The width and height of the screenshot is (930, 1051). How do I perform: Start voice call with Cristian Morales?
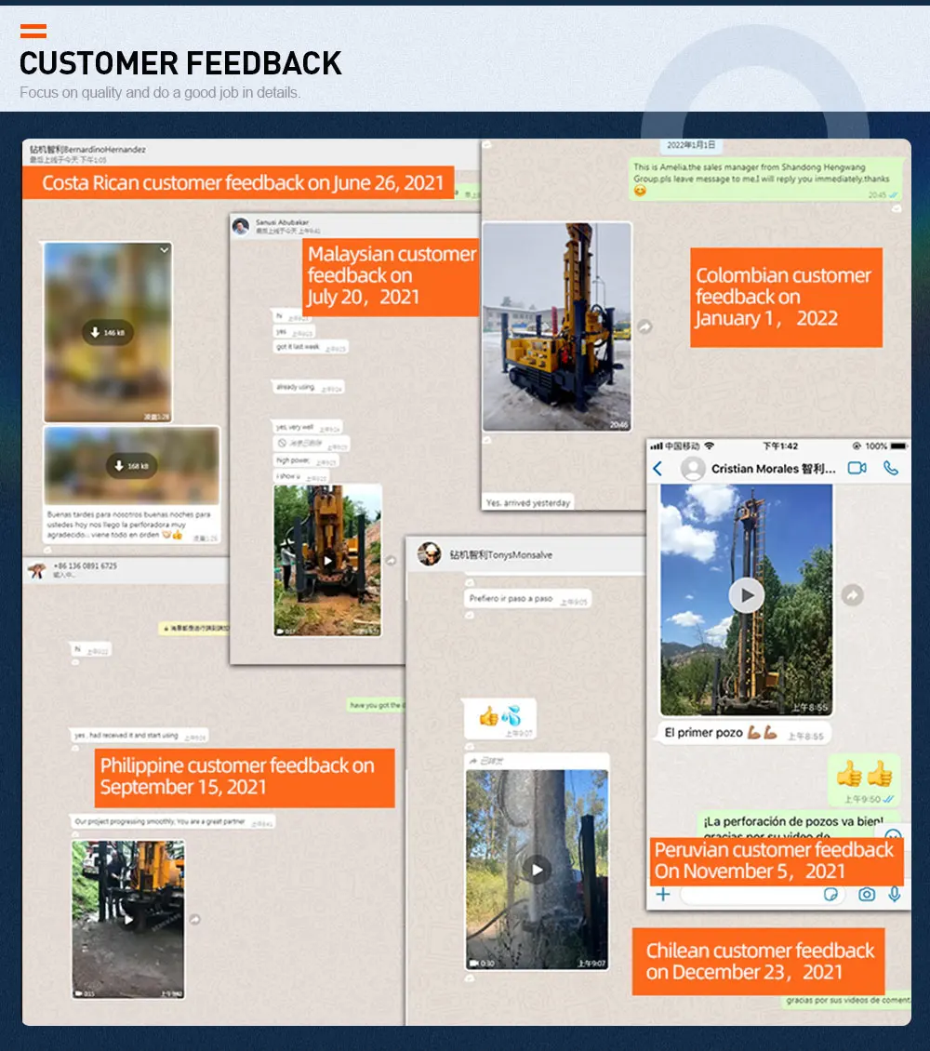[891, 468]
